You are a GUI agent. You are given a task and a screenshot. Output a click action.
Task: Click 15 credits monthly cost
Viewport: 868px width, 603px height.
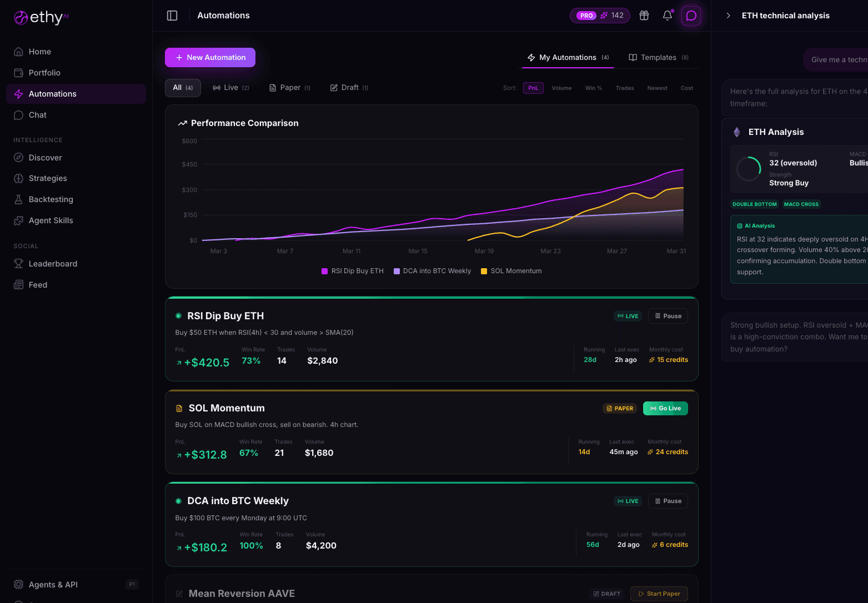669,360
